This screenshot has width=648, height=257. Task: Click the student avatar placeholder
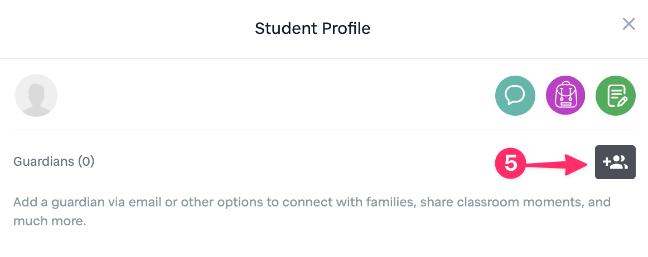(36, 96)
